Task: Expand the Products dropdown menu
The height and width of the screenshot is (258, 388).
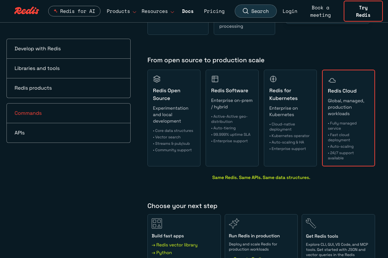Action: (118, 11)
